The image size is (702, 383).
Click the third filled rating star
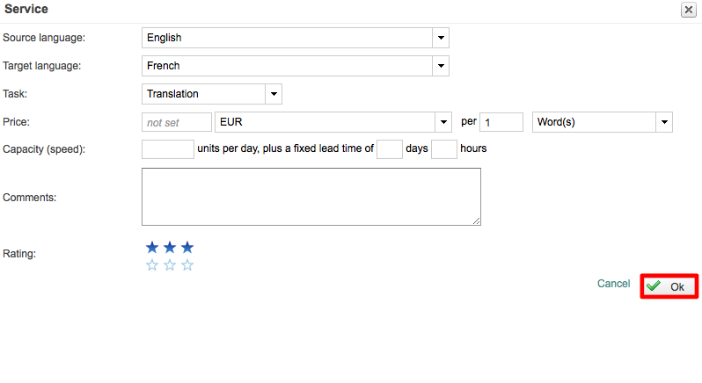(187, 248)
